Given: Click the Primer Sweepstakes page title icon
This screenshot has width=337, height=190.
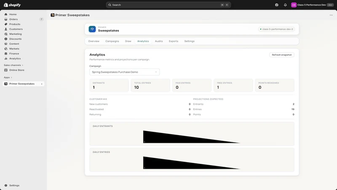Looking at the screenshot, I should pyautogui.click(x=52, y=15).
